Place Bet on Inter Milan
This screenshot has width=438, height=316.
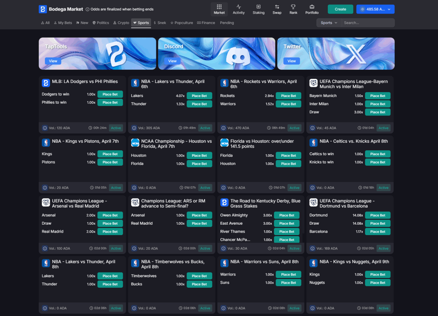pos(378,104)
